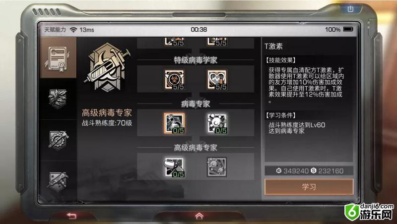397x224 pixels.
Task: Open the syringe medicine talent tab
Action: point(58,181)
